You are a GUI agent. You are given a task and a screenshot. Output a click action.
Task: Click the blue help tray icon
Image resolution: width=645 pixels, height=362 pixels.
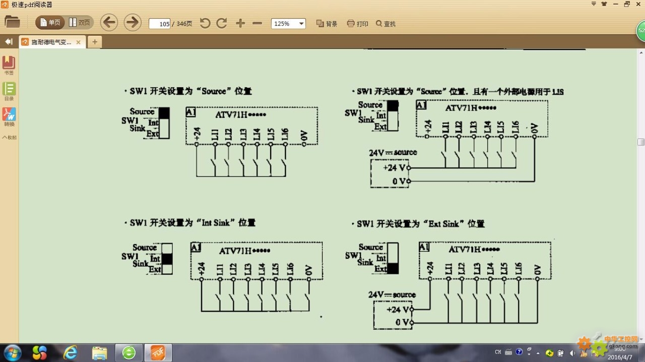(x=519, y=352)
